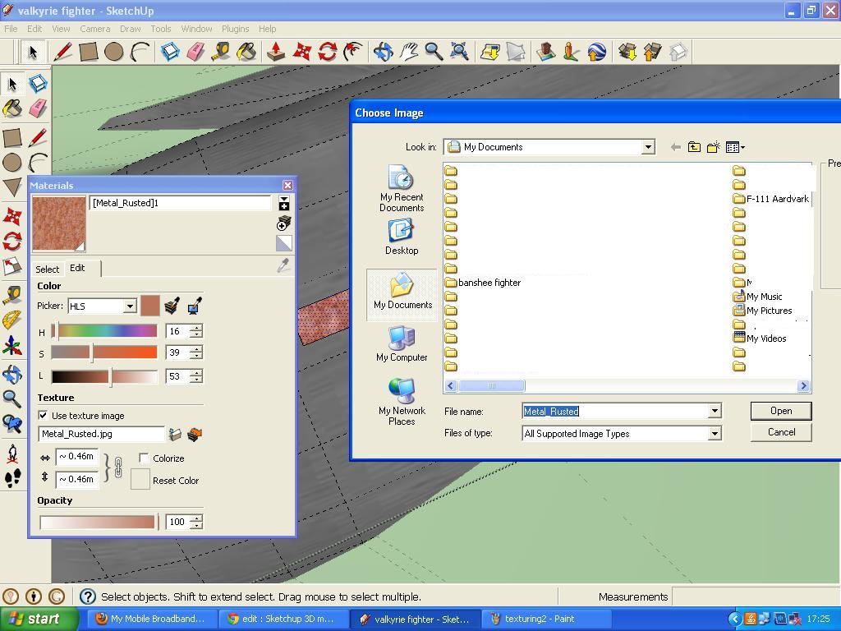Click the Create Material icon in Materials panel
This screenshot has height=631, width=841.
click(x=283, y=223)
